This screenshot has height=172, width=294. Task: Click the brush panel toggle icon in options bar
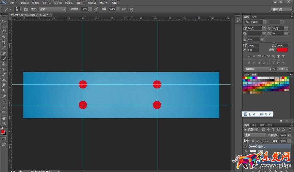(x=26, y=9)
